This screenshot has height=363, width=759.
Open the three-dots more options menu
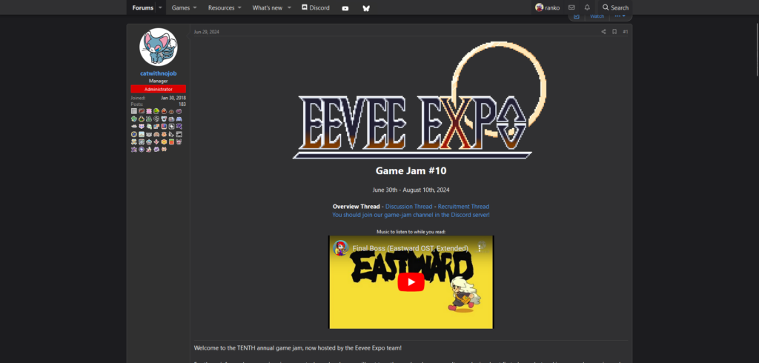(x=620, y=16)
